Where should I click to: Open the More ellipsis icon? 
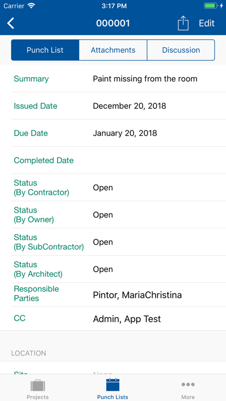click(188, 384)
